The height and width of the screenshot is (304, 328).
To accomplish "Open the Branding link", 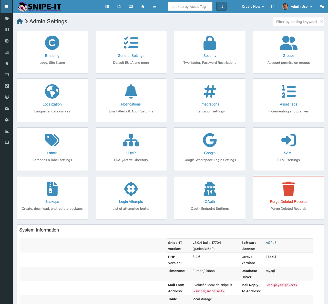I will pos(52,56).
